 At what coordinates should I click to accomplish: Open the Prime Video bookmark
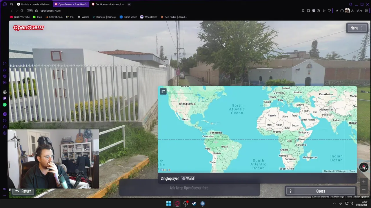[128, 17]
